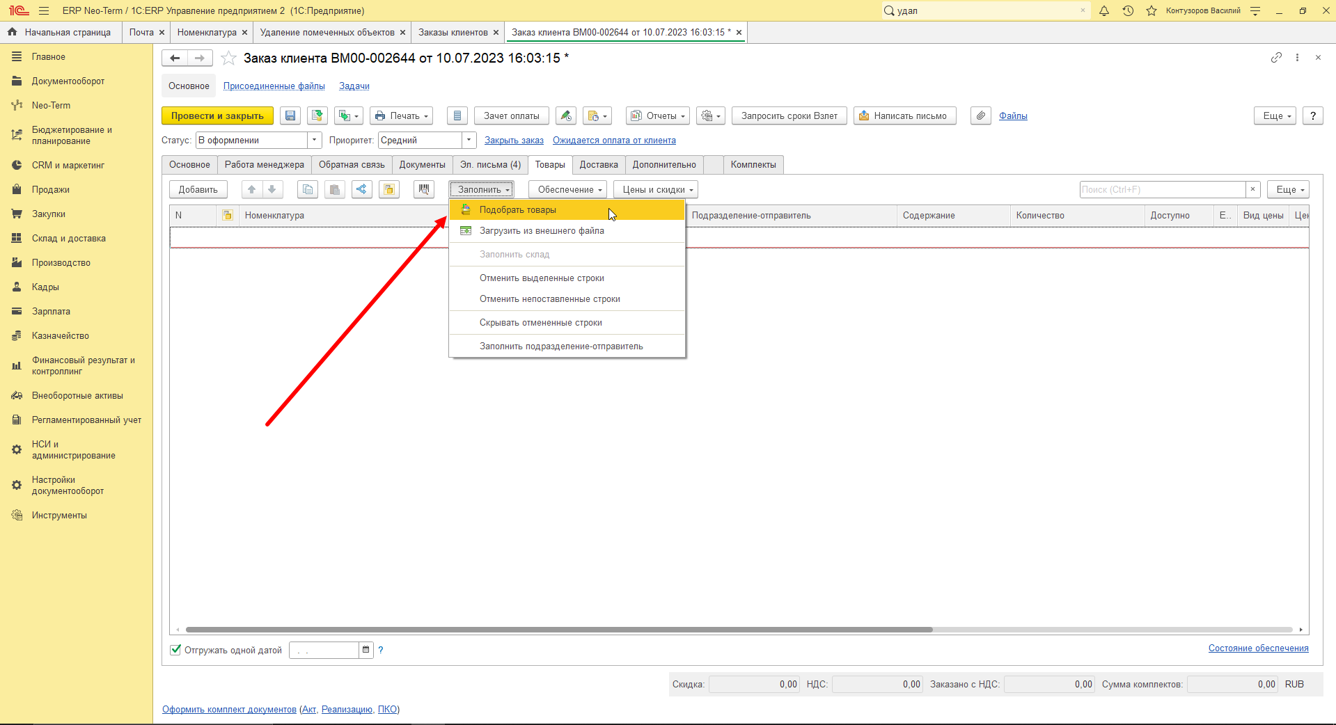The width and height of the screenshot is (1336, 725).
Task: Move row down with the down arrow
Action: [x=272, y=189]
